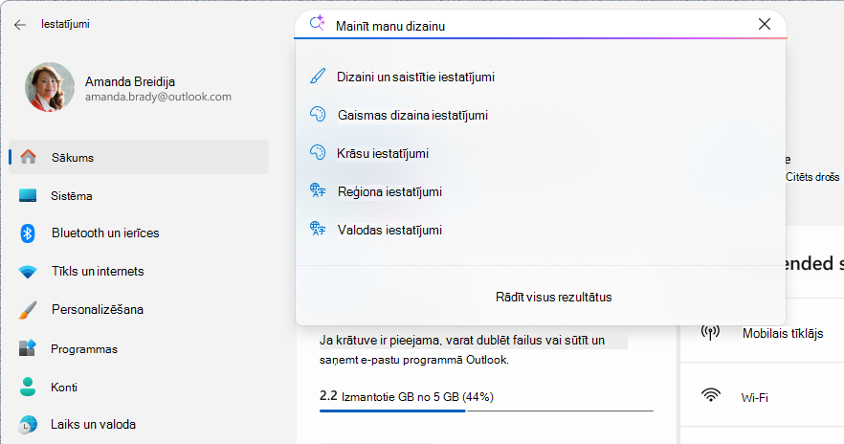Open the Wi-Fi setting in the right panel

755,398
